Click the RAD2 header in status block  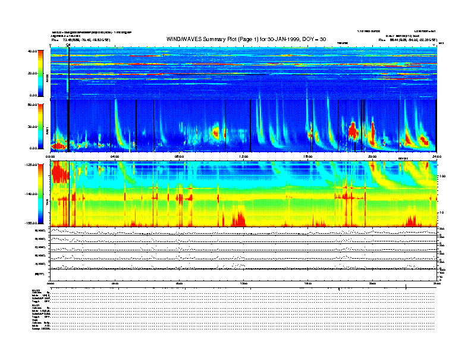click(x=36, y=290)
